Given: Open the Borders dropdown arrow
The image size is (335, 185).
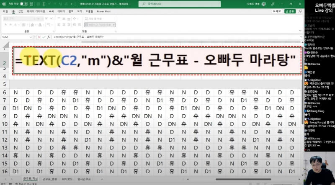Looking at the screenshot, I should (x=27, y=25).
